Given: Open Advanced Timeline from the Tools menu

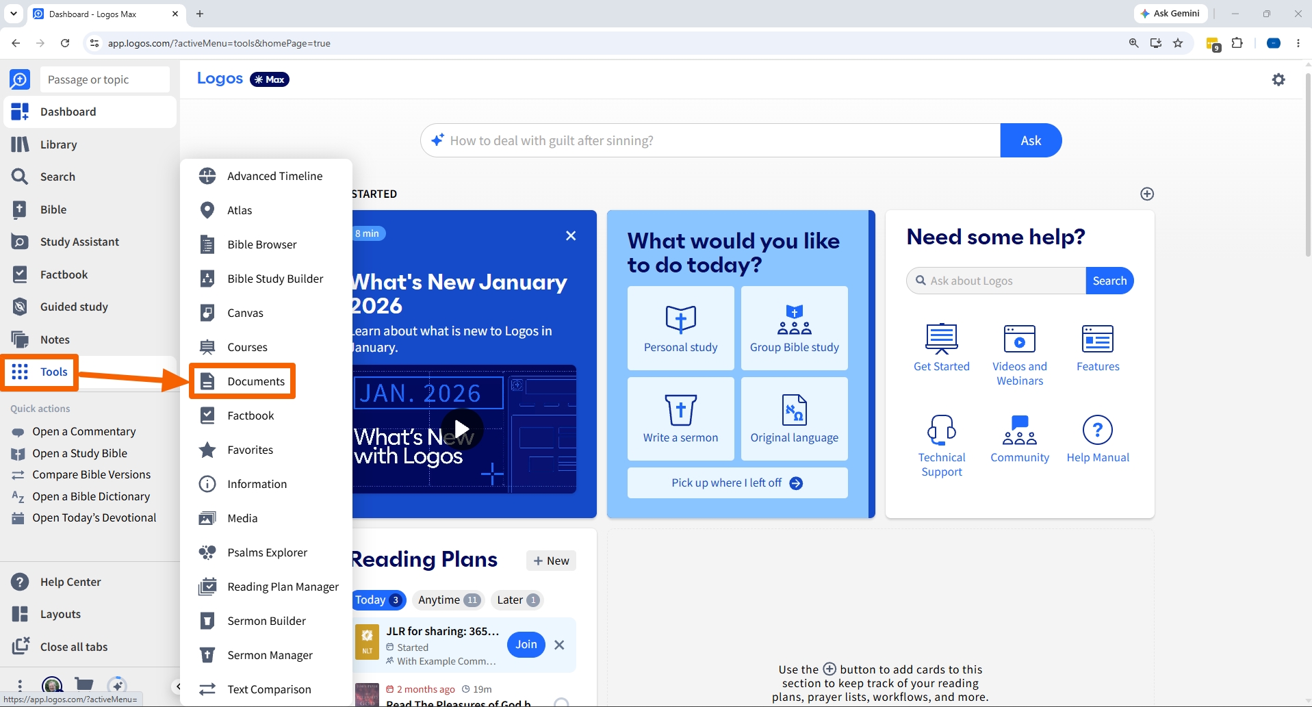Looking at the screenshot, I should (266, 176).
